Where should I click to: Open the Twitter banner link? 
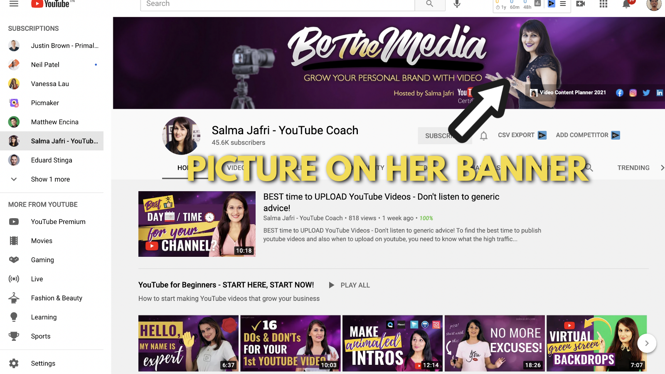point(646,93)
